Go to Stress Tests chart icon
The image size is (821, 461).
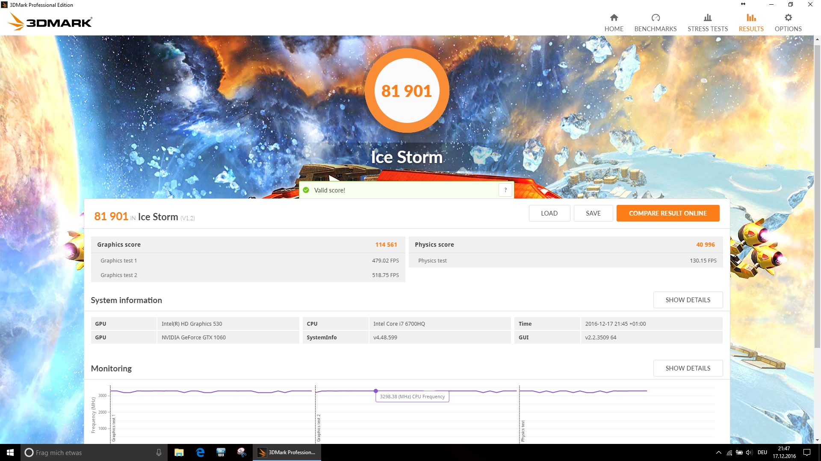(707, 18)
